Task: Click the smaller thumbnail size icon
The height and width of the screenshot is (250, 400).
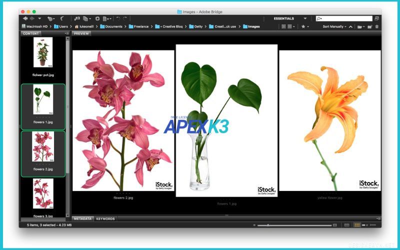Action: pyautogui.click(x=254, y=225)
